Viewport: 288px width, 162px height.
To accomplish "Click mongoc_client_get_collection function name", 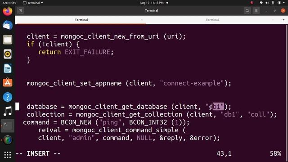I will [x=129, y=114].
